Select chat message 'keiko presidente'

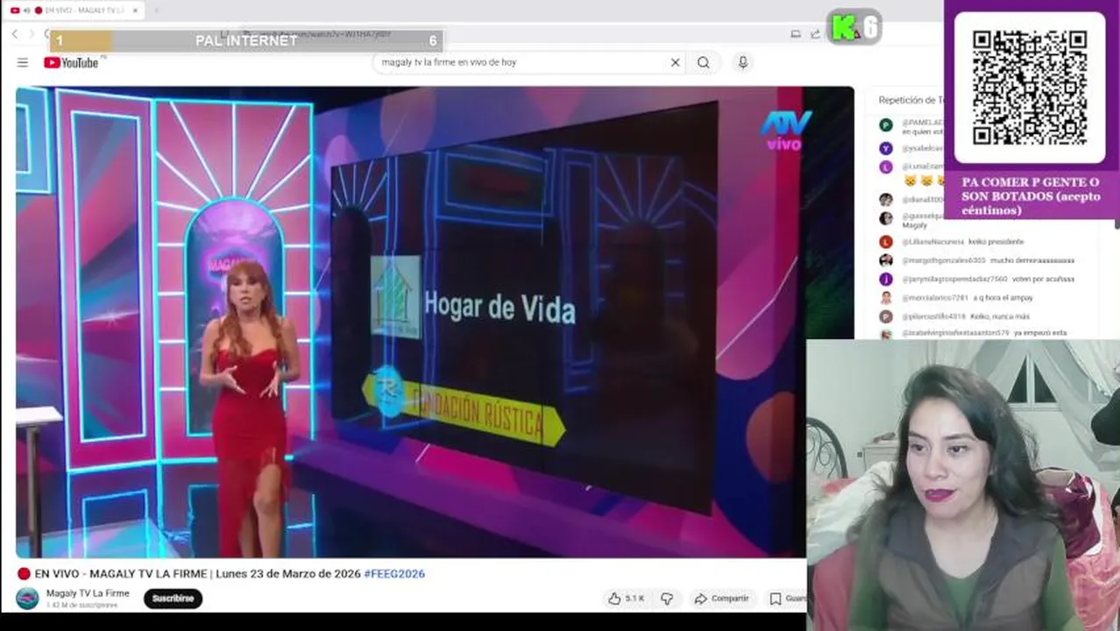[x=996, y=242]
